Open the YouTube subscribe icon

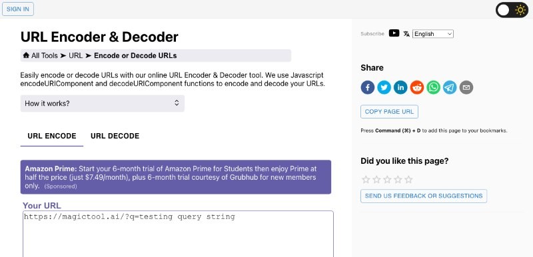394,33
